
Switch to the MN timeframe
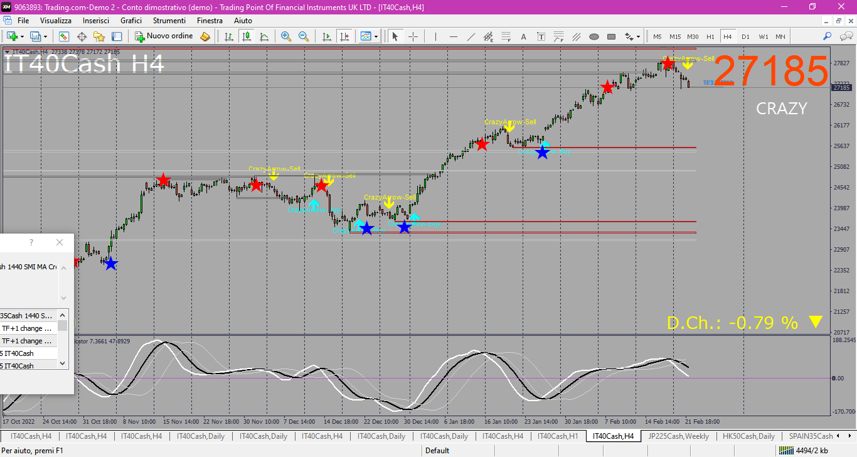[780, 36]
